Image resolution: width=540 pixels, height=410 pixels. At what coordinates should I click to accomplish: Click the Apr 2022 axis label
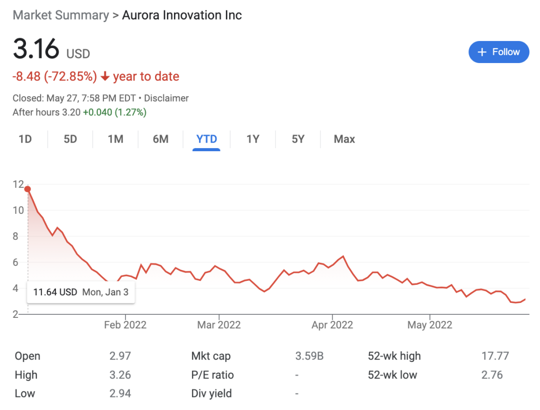(x=332, y=325)
